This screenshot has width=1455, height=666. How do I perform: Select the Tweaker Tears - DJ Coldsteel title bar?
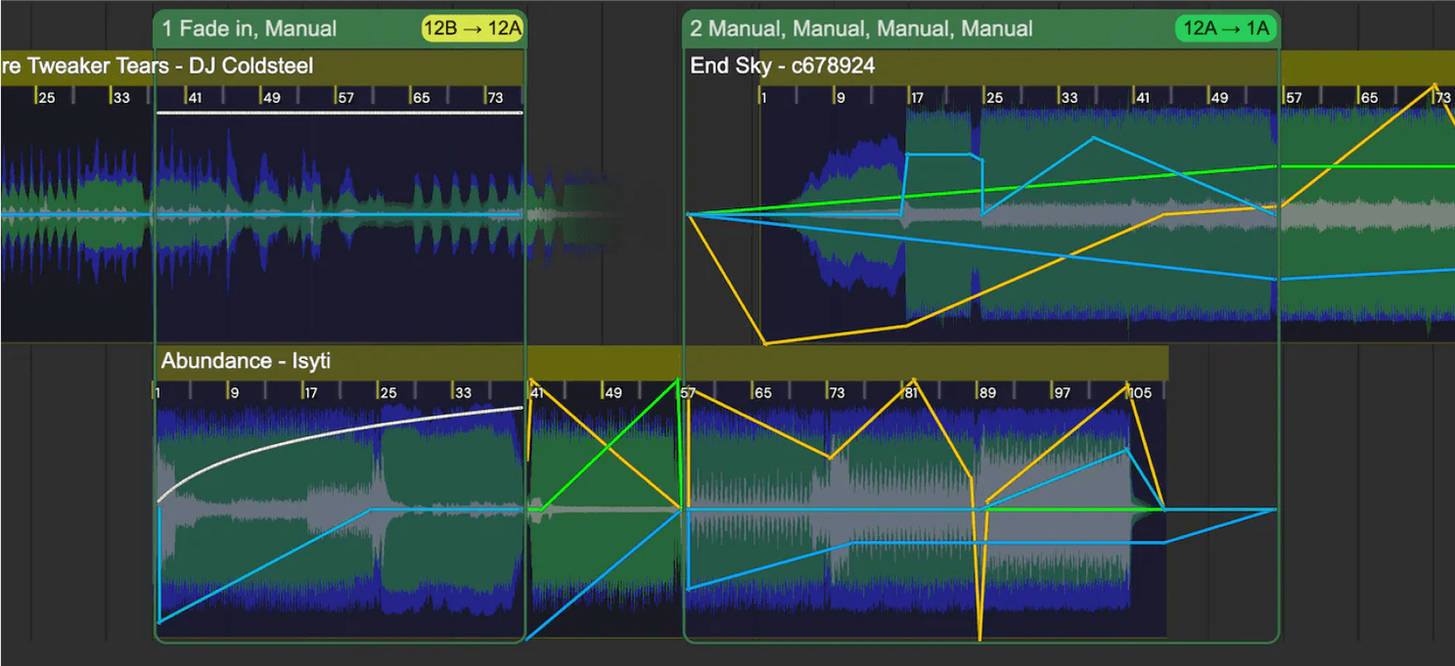point(157,67)
